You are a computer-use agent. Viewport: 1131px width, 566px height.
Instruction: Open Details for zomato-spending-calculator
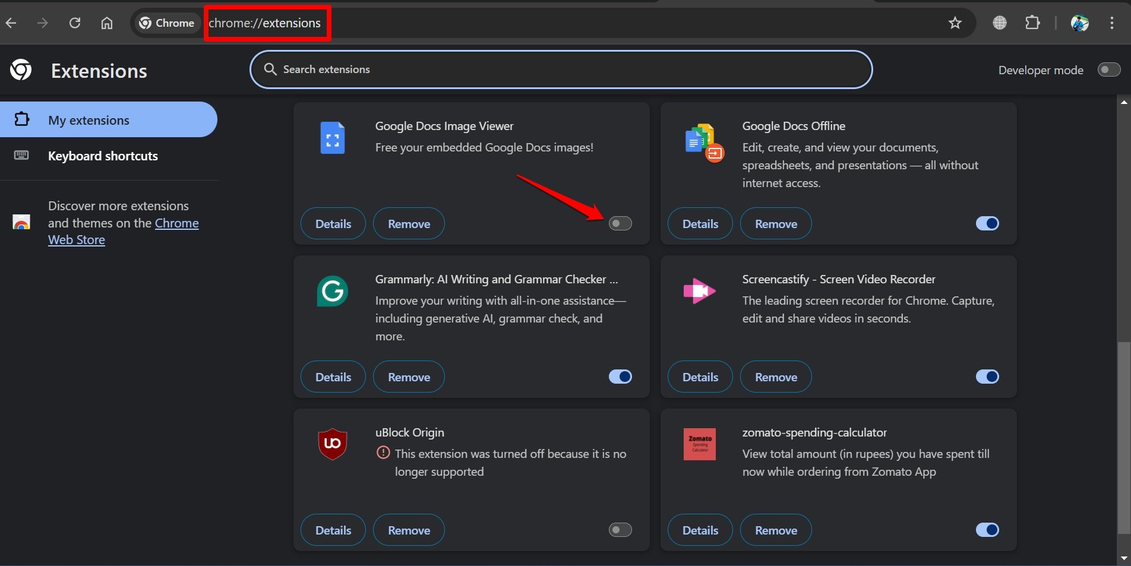click(x=700, y=530)
